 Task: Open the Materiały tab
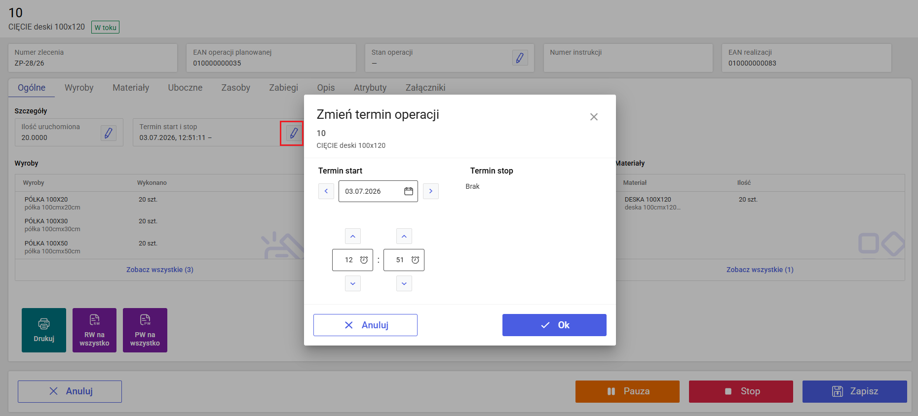click(x=131, y=88)
